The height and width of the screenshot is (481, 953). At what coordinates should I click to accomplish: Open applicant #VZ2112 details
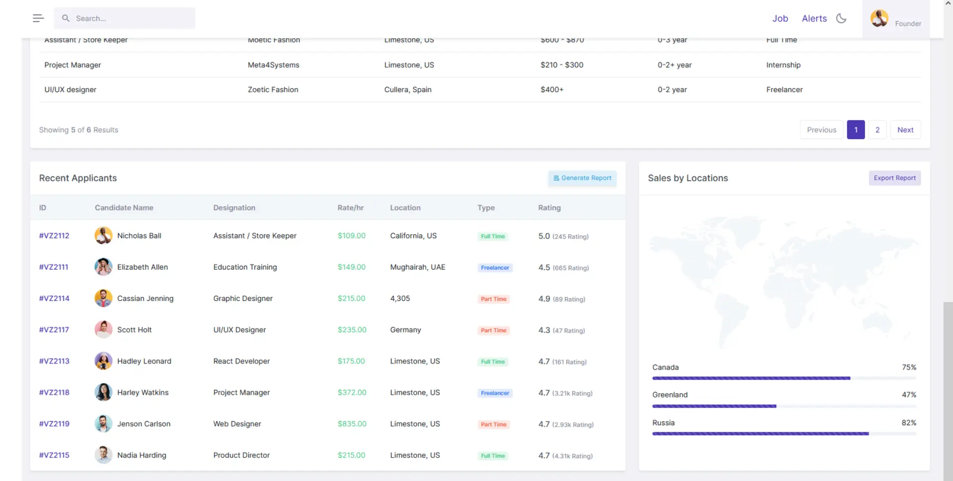[x=54, y=236]
